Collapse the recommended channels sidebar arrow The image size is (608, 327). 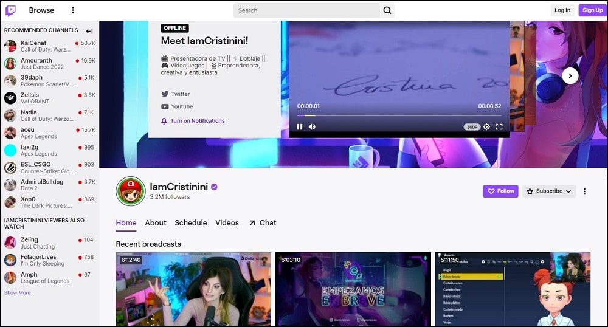coord(89,31)
